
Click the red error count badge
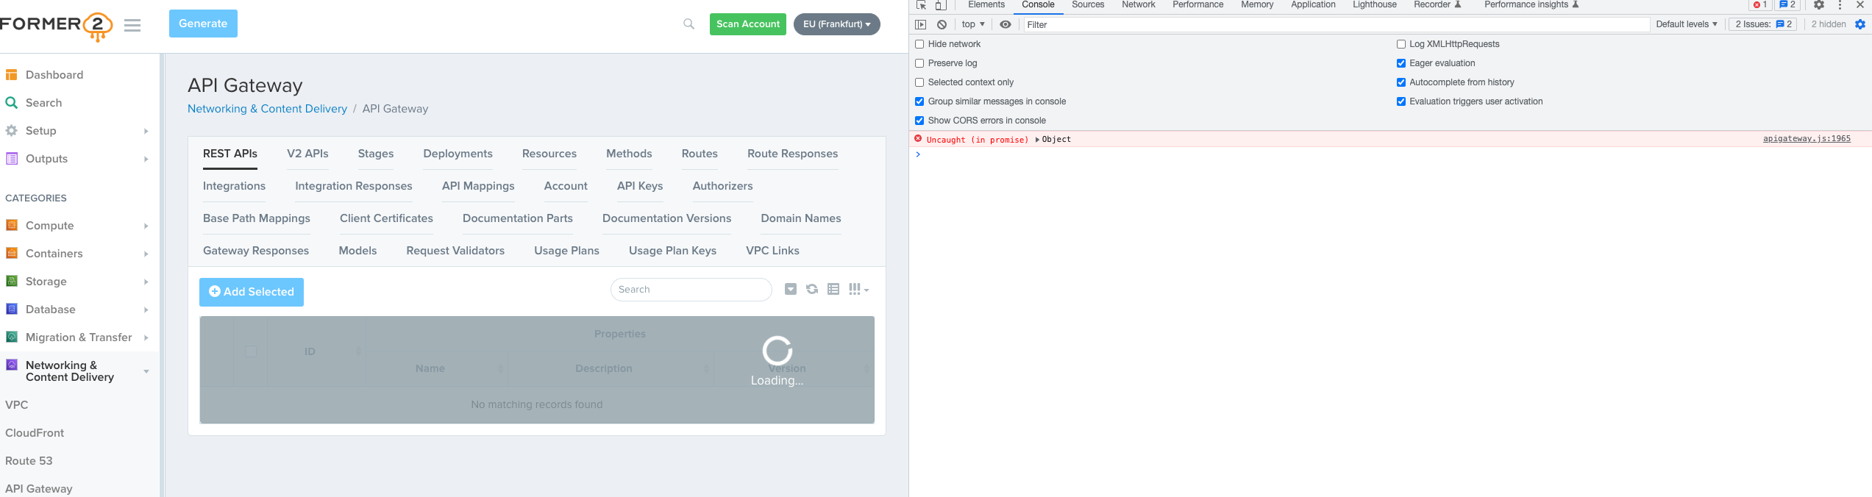1759,5
